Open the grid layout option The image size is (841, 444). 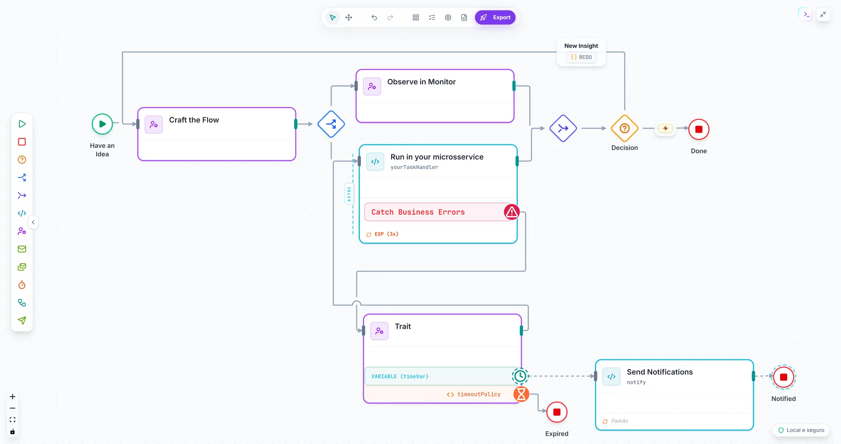point(416,18)
